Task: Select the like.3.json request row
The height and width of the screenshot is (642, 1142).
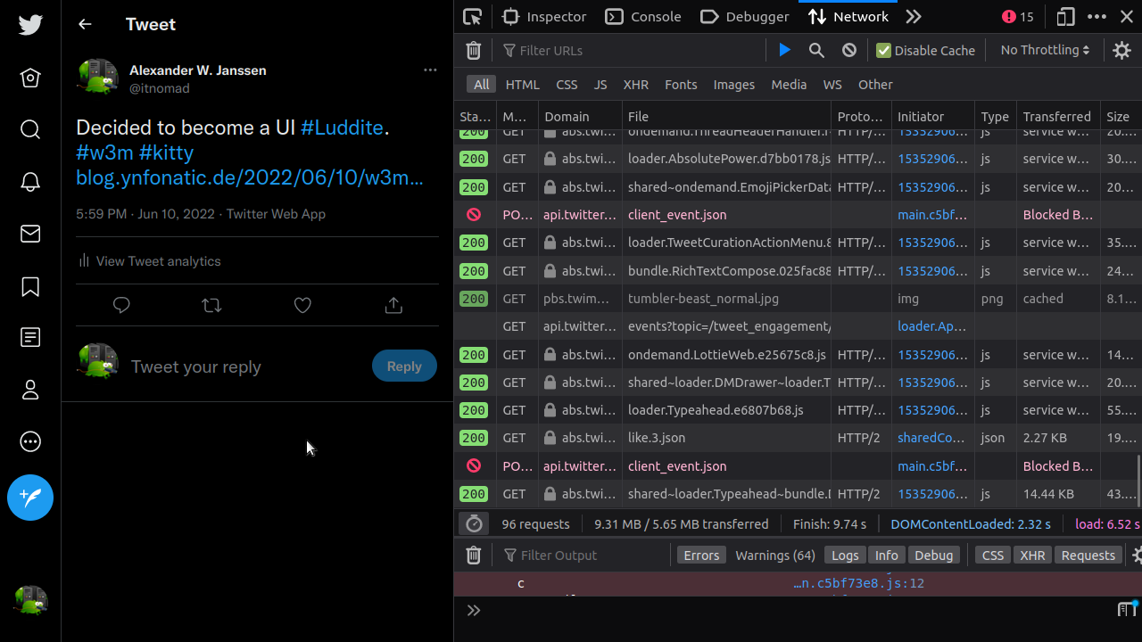Action: tap(798, 438)
